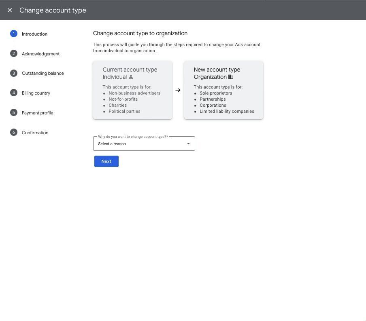This screenshot has height=321, width=366.
Task: Click the step 4 Billing country number icon
Action: [14, 93]
